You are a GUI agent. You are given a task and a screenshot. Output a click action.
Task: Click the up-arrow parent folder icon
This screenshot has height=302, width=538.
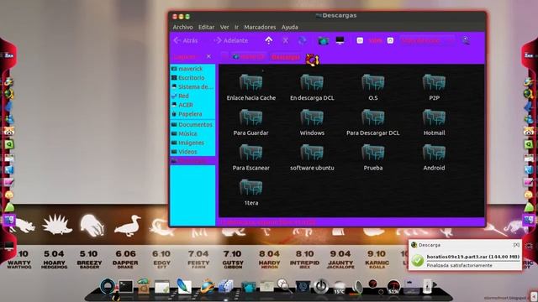pyautogui.click(x=269, y=40)
